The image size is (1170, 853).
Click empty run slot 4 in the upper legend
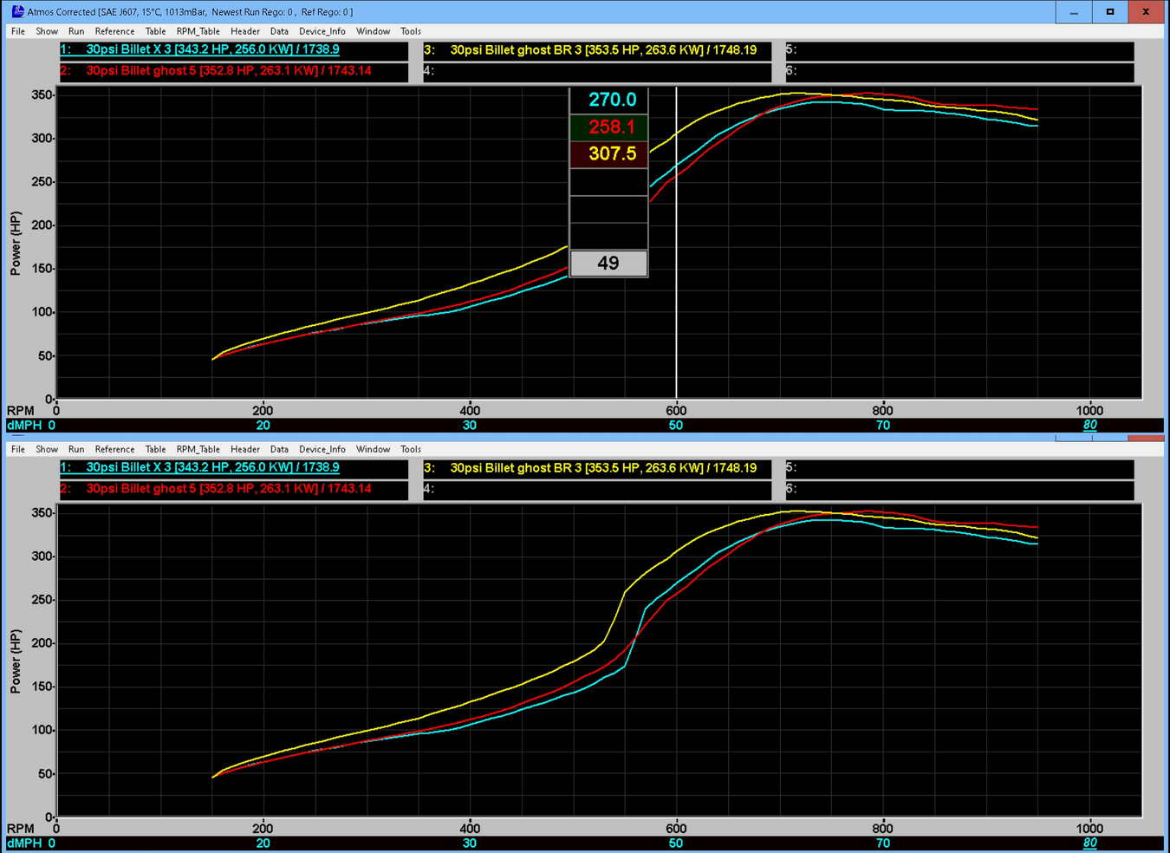pyautogui.click(x=597, y=71)
